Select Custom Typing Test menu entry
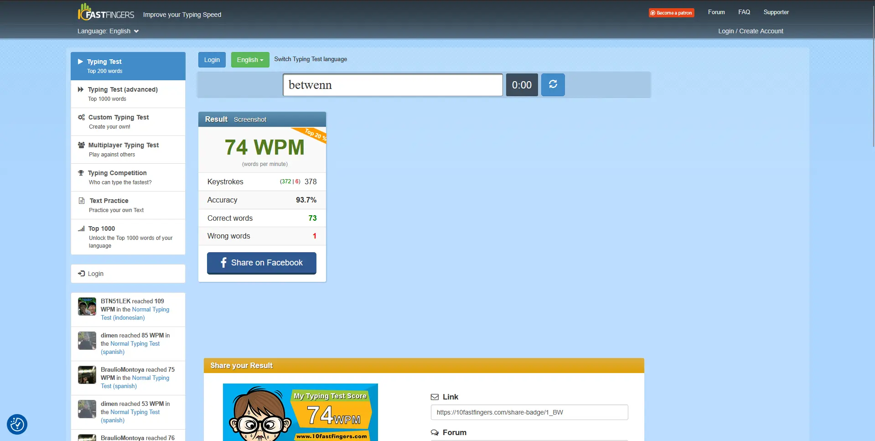The width and height of the screenshot is (875, 441). 128,122
